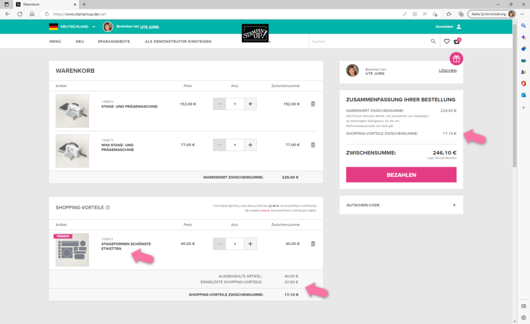Open the browser favorites list icon

[x=449, y=14]
